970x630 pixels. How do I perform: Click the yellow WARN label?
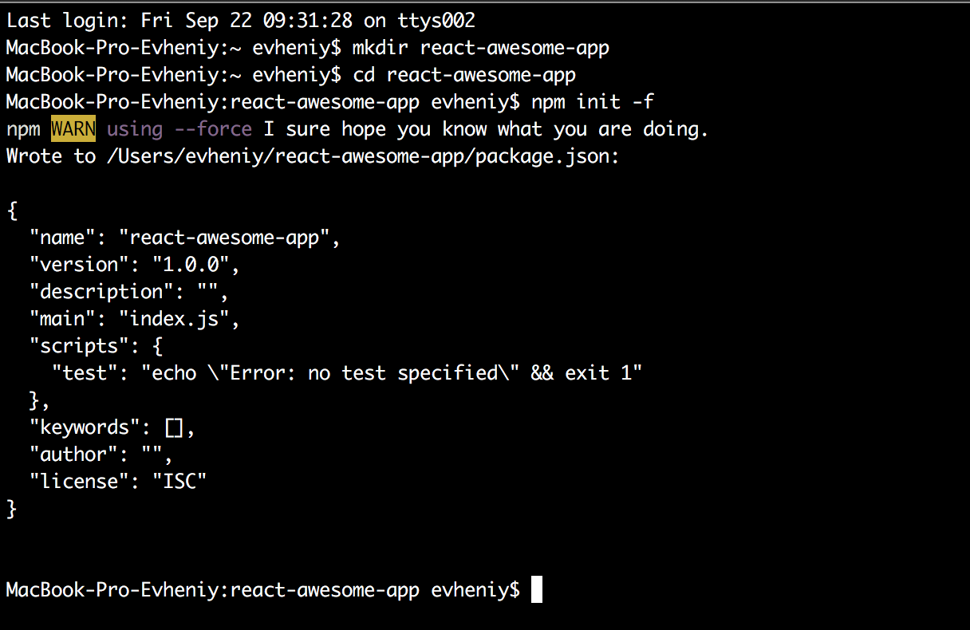[x=73, y=129]
